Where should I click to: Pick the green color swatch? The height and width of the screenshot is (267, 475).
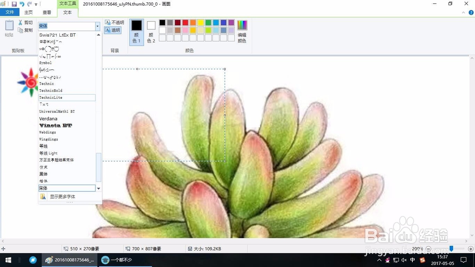[208, 22]
